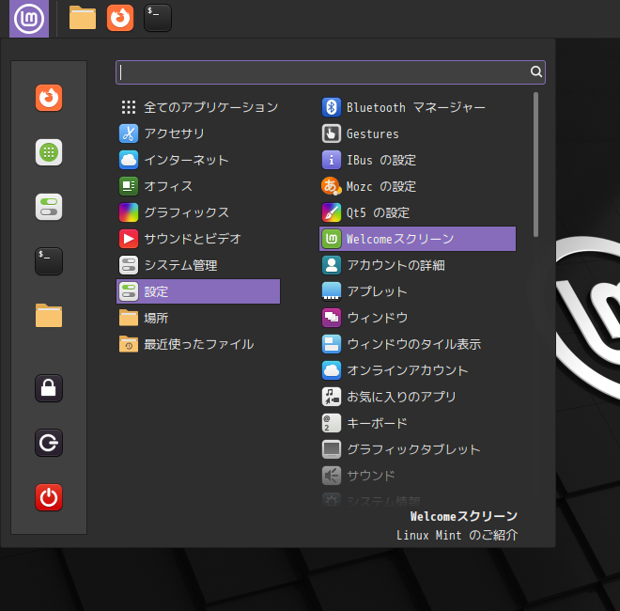Launch Firefox from the favorites sidebar
620x611 pixels.
point(49,98)
